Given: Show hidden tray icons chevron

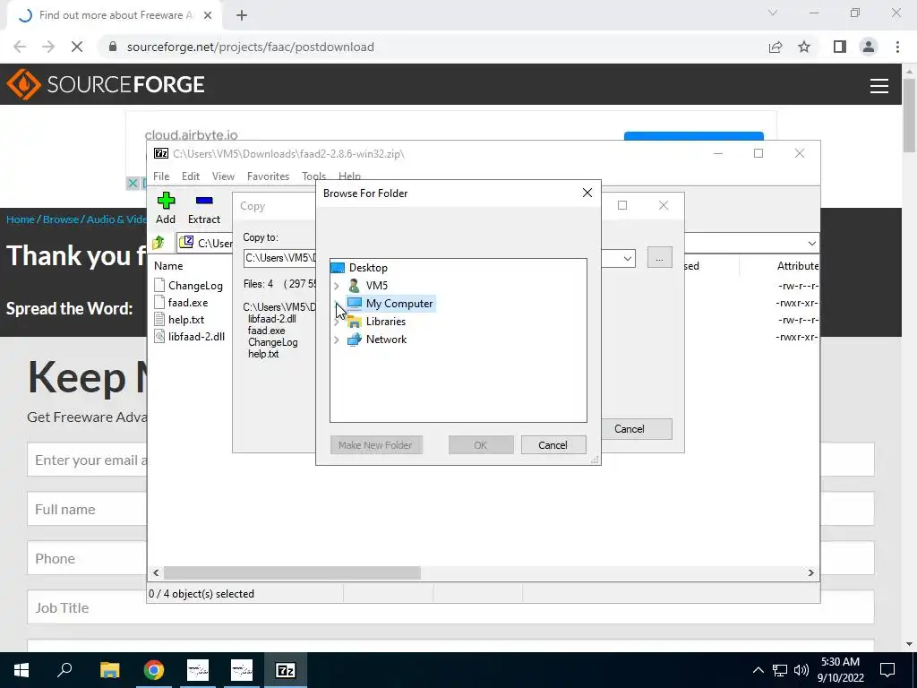Looking at the screenshot, I should [x=758, y=670].
